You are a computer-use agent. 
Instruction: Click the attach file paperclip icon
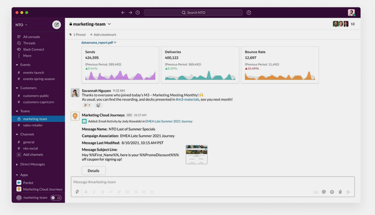coord(340,192)
